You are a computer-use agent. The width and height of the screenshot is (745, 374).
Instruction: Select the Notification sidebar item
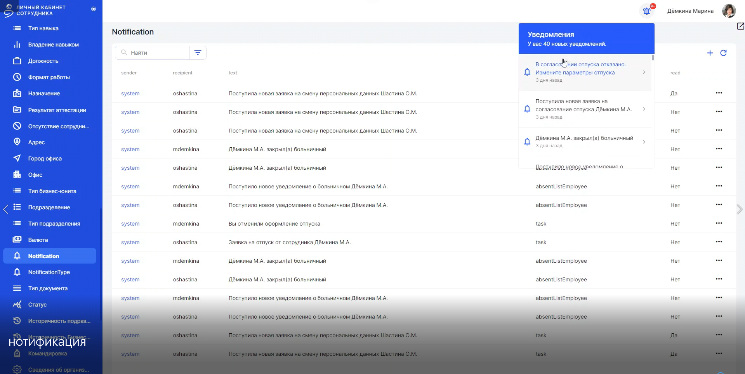50,256
